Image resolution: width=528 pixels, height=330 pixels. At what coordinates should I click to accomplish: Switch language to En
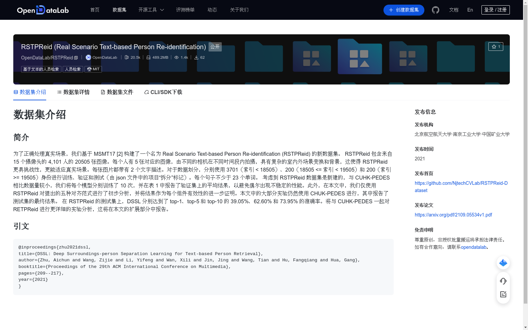[470, 10]
